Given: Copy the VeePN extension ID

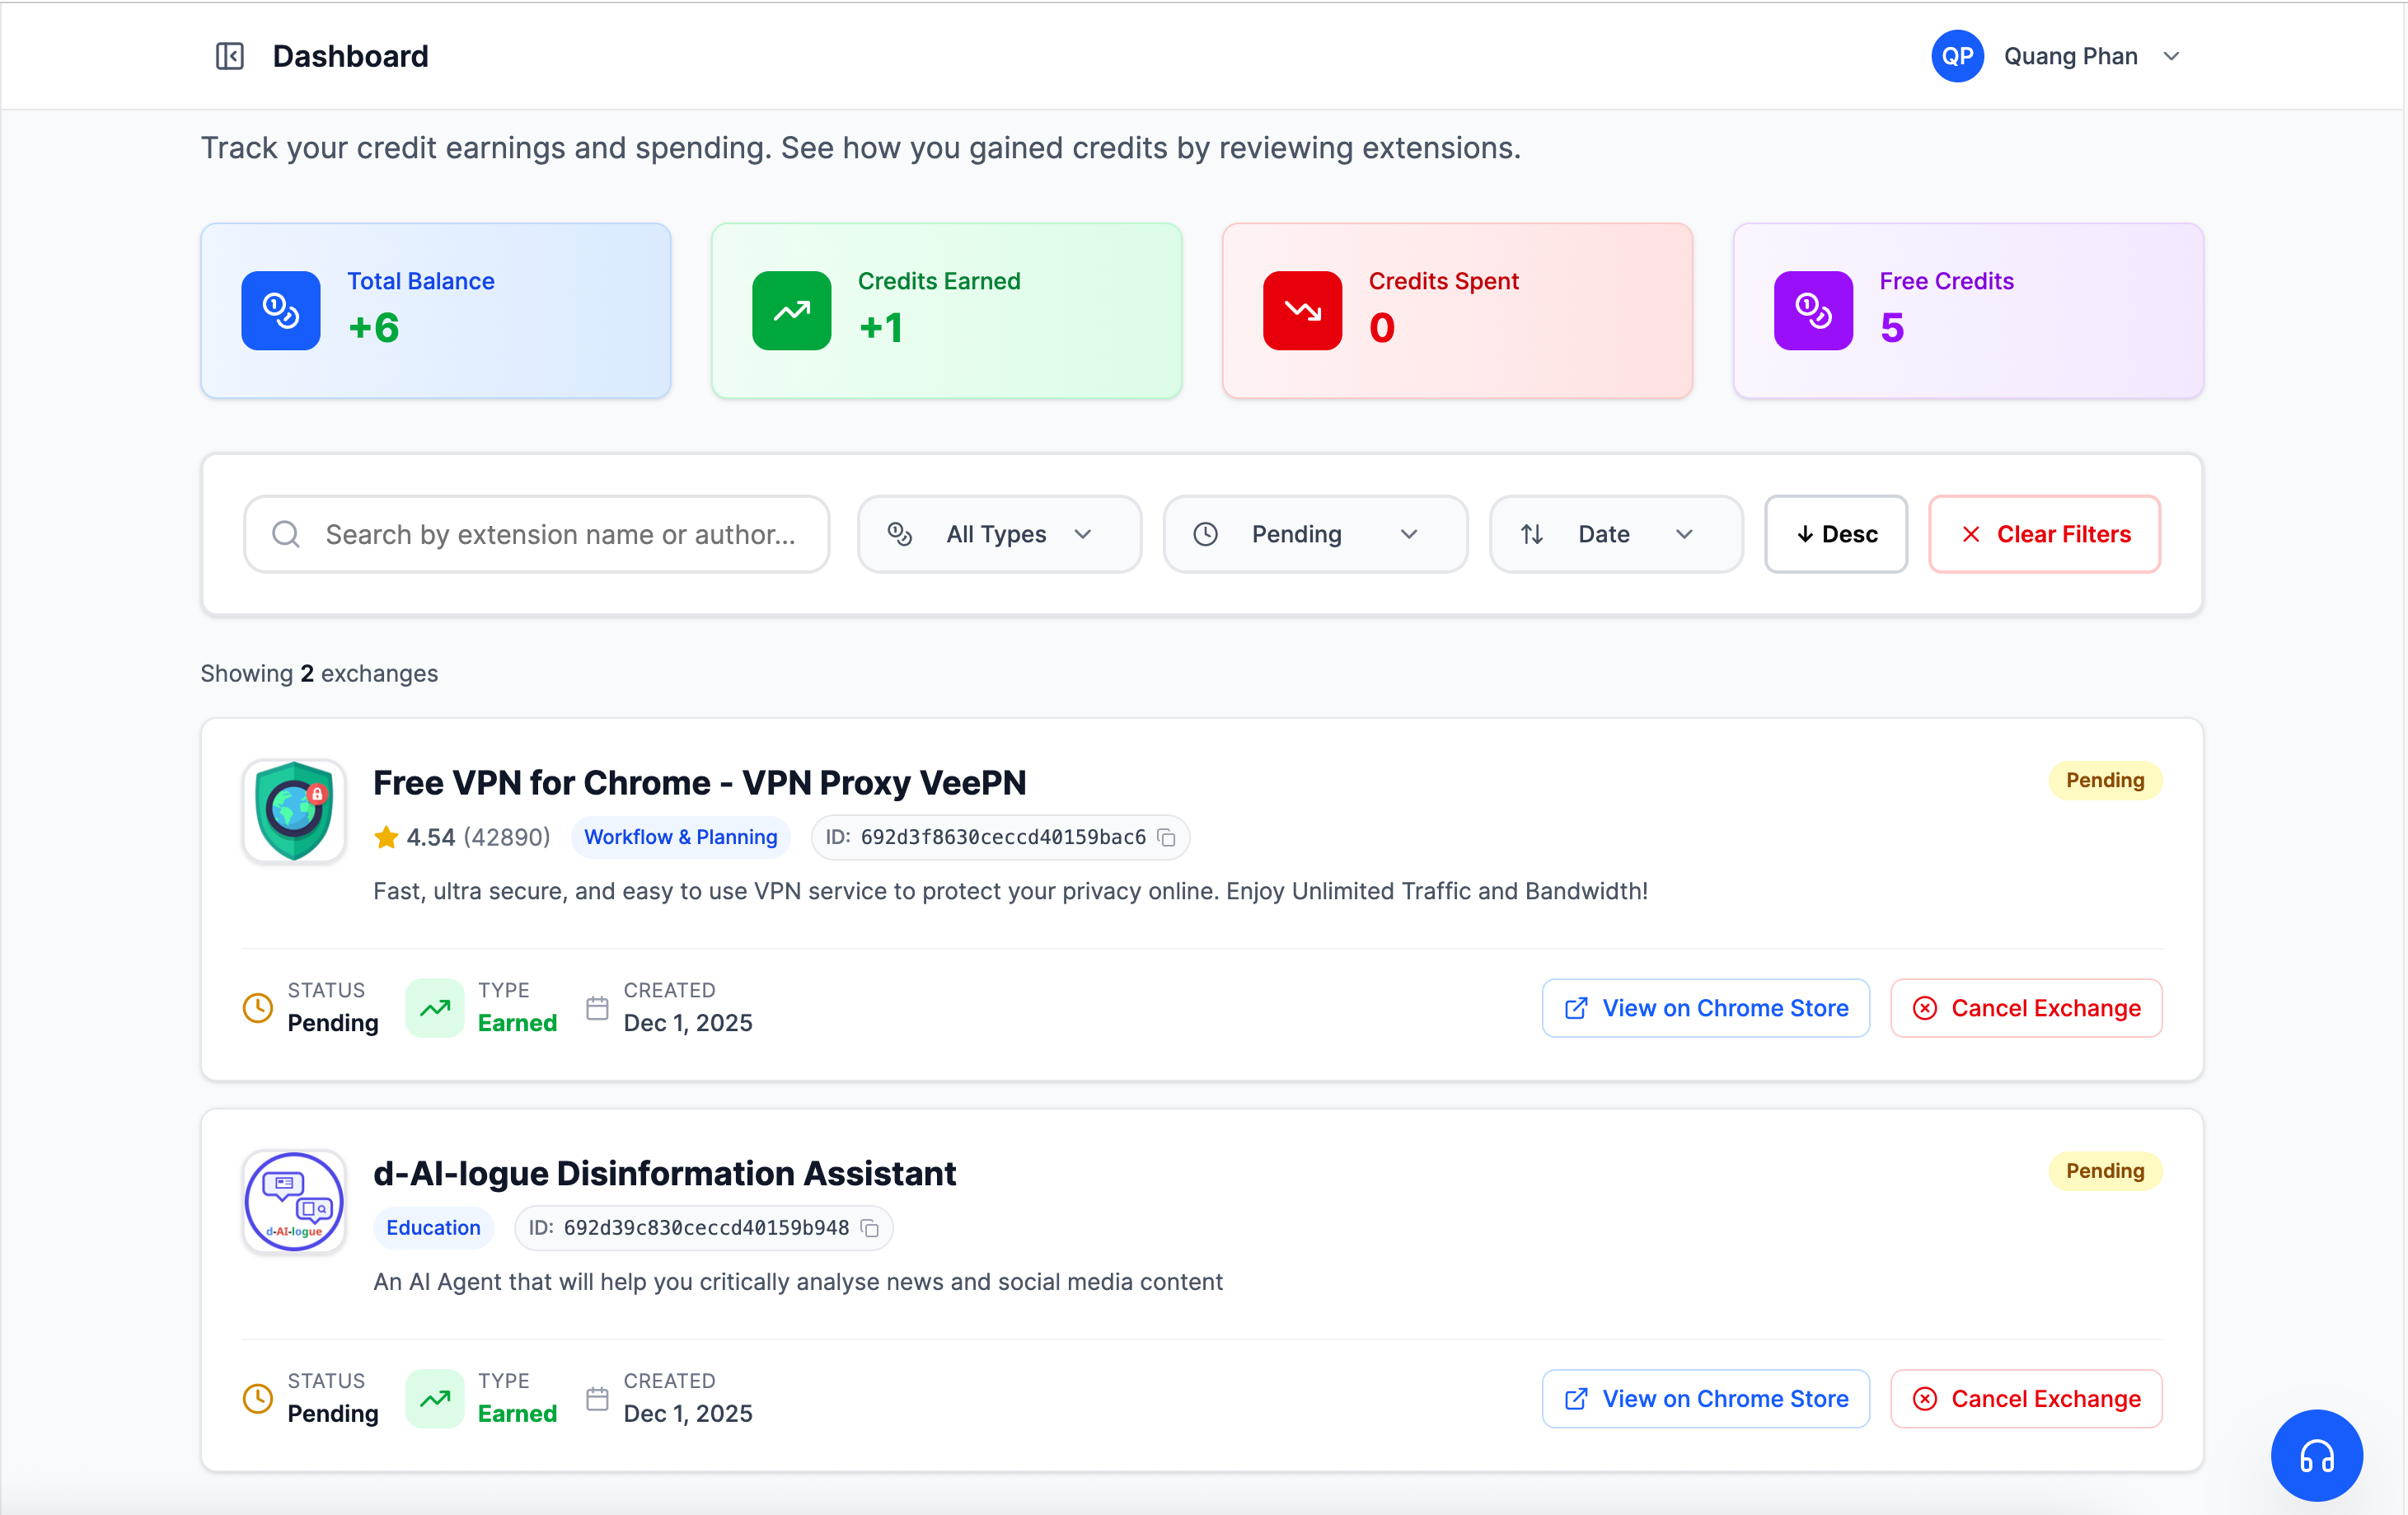Looking at the screenshot, I should pos(1166,837).
